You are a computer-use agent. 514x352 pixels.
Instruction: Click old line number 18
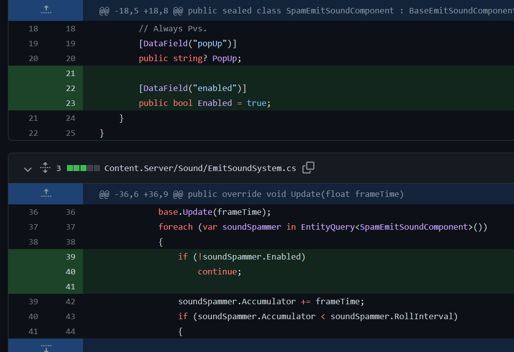coord(33,28)
